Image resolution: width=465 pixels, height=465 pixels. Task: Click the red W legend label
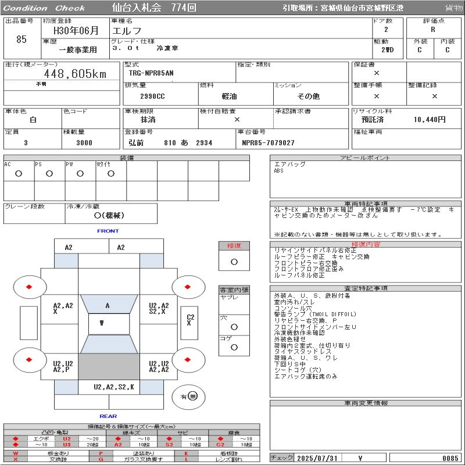pyautogui.click(x=16, y=453)
